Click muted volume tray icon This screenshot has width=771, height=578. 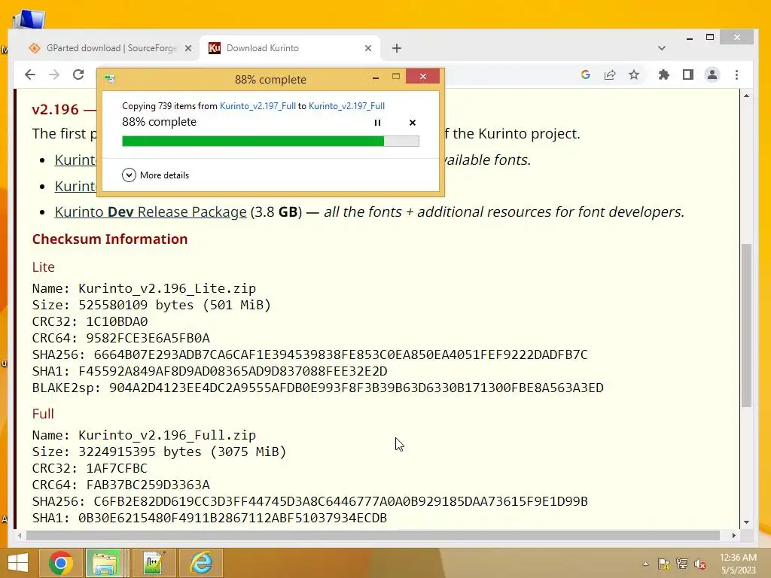(700, 564)
